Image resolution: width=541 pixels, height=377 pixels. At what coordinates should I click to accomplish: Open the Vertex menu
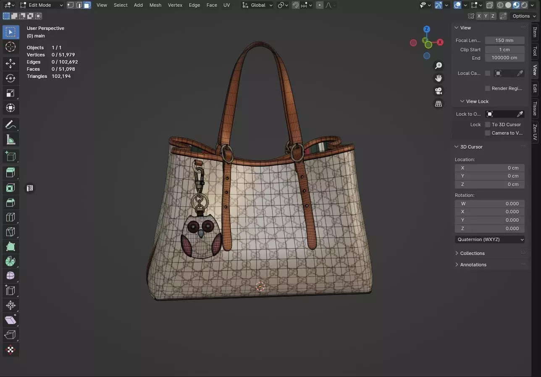(x=175, y=5)
